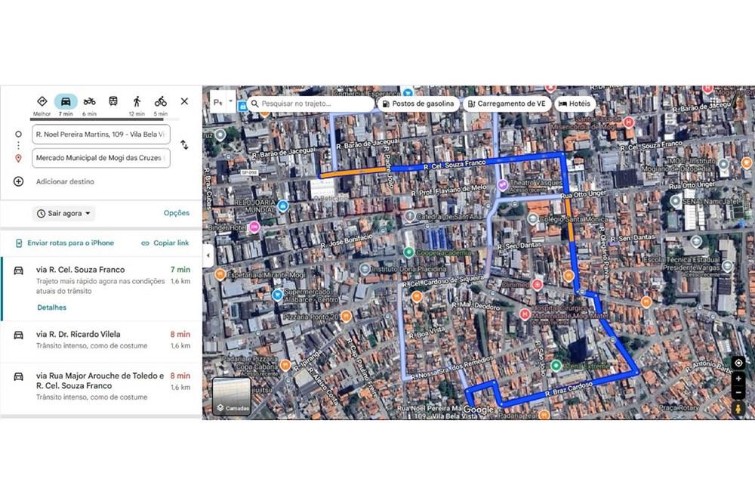The width and height of the screenshot is (755, 504).
Task: Toggle the Carregamento de VE filter
Action: click(505, 104)
